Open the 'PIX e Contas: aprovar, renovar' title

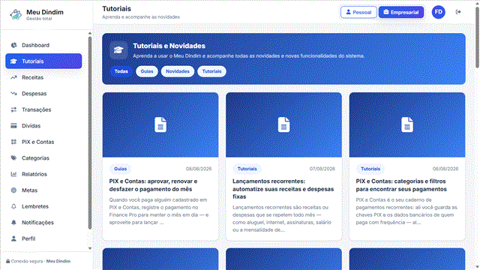click(x=153, y=185)
